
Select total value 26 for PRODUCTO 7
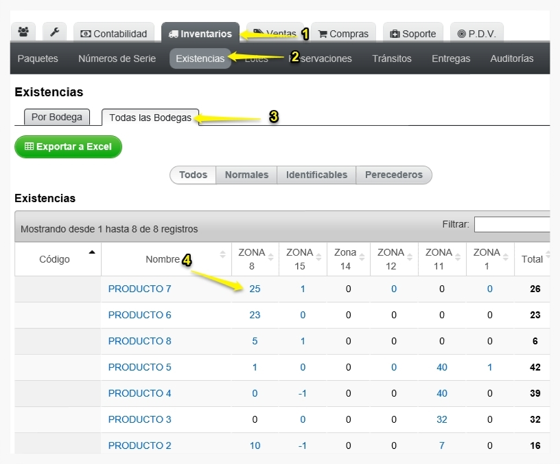tap(535, 289)
